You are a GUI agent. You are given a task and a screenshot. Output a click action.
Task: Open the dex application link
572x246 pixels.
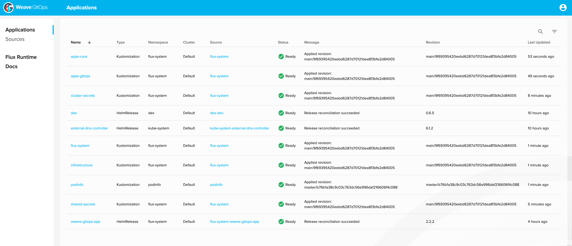pyautogui.click(x=74, y=113)
